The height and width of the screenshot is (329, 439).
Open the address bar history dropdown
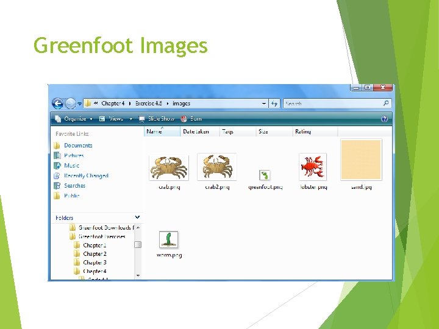(264, 104)
